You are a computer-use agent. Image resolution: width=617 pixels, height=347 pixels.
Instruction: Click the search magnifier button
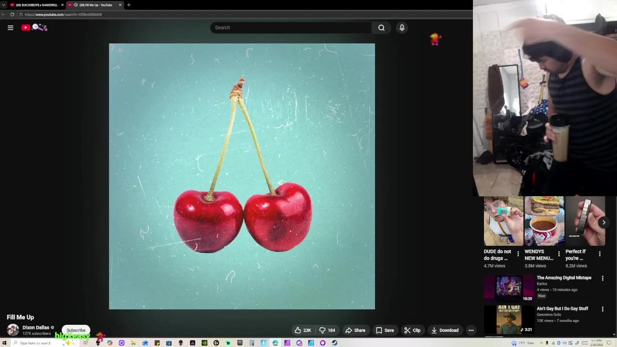point(381,27)
